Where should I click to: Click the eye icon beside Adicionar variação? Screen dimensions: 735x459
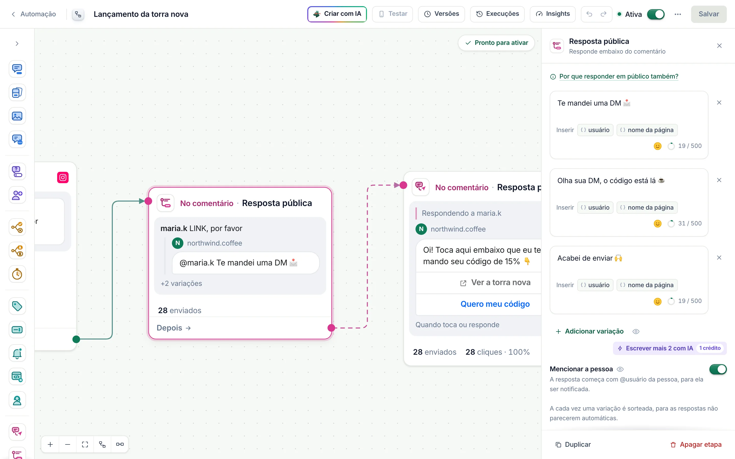click(636, 331)
